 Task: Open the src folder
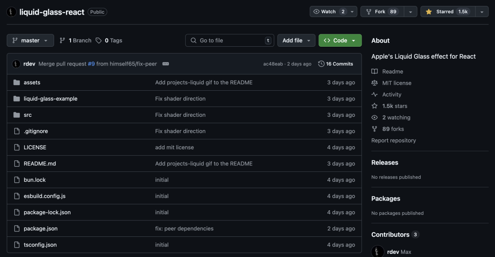(x=27, y=115)
